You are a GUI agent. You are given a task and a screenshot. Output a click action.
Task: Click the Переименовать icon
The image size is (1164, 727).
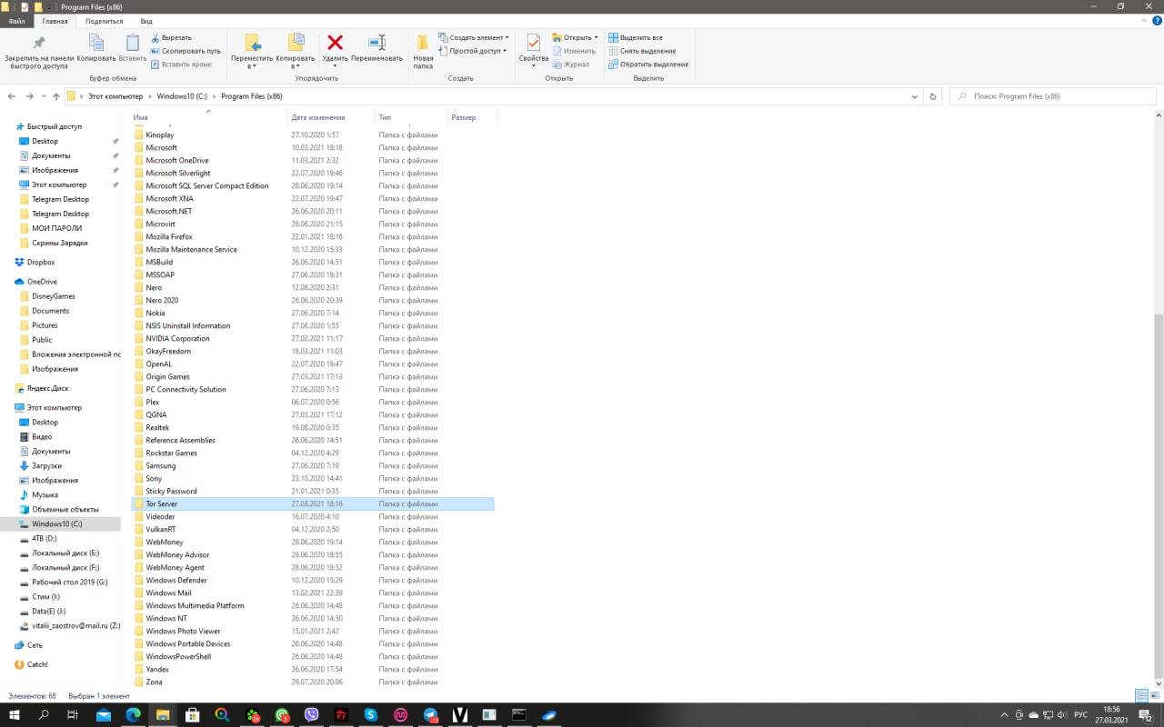pyautogui.click(x=376, y=43)
